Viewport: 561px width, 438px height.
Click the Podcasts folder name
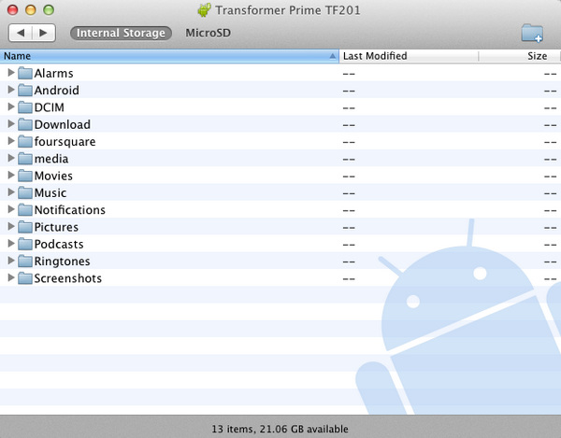tap(59, 245)
